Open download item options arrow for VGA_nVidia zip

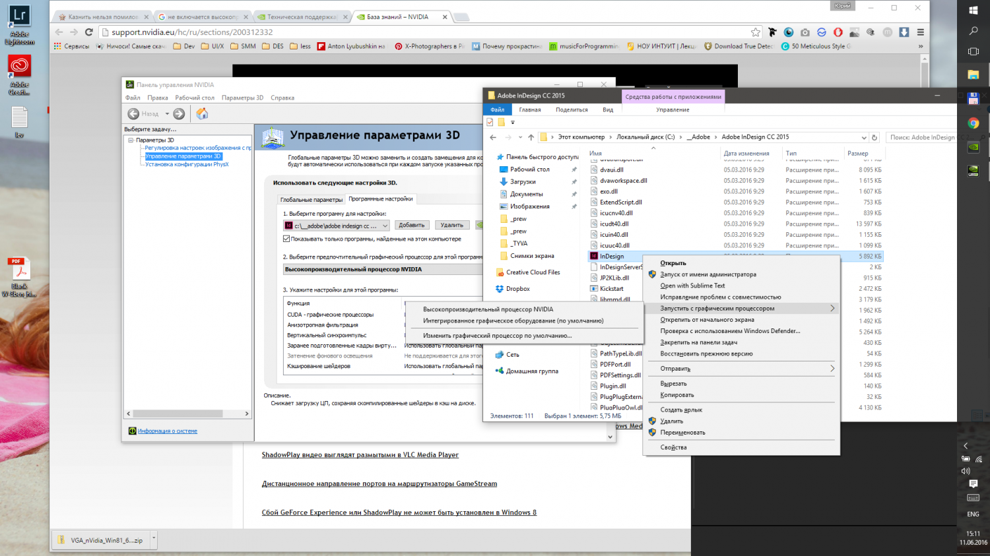click(154, 538)
